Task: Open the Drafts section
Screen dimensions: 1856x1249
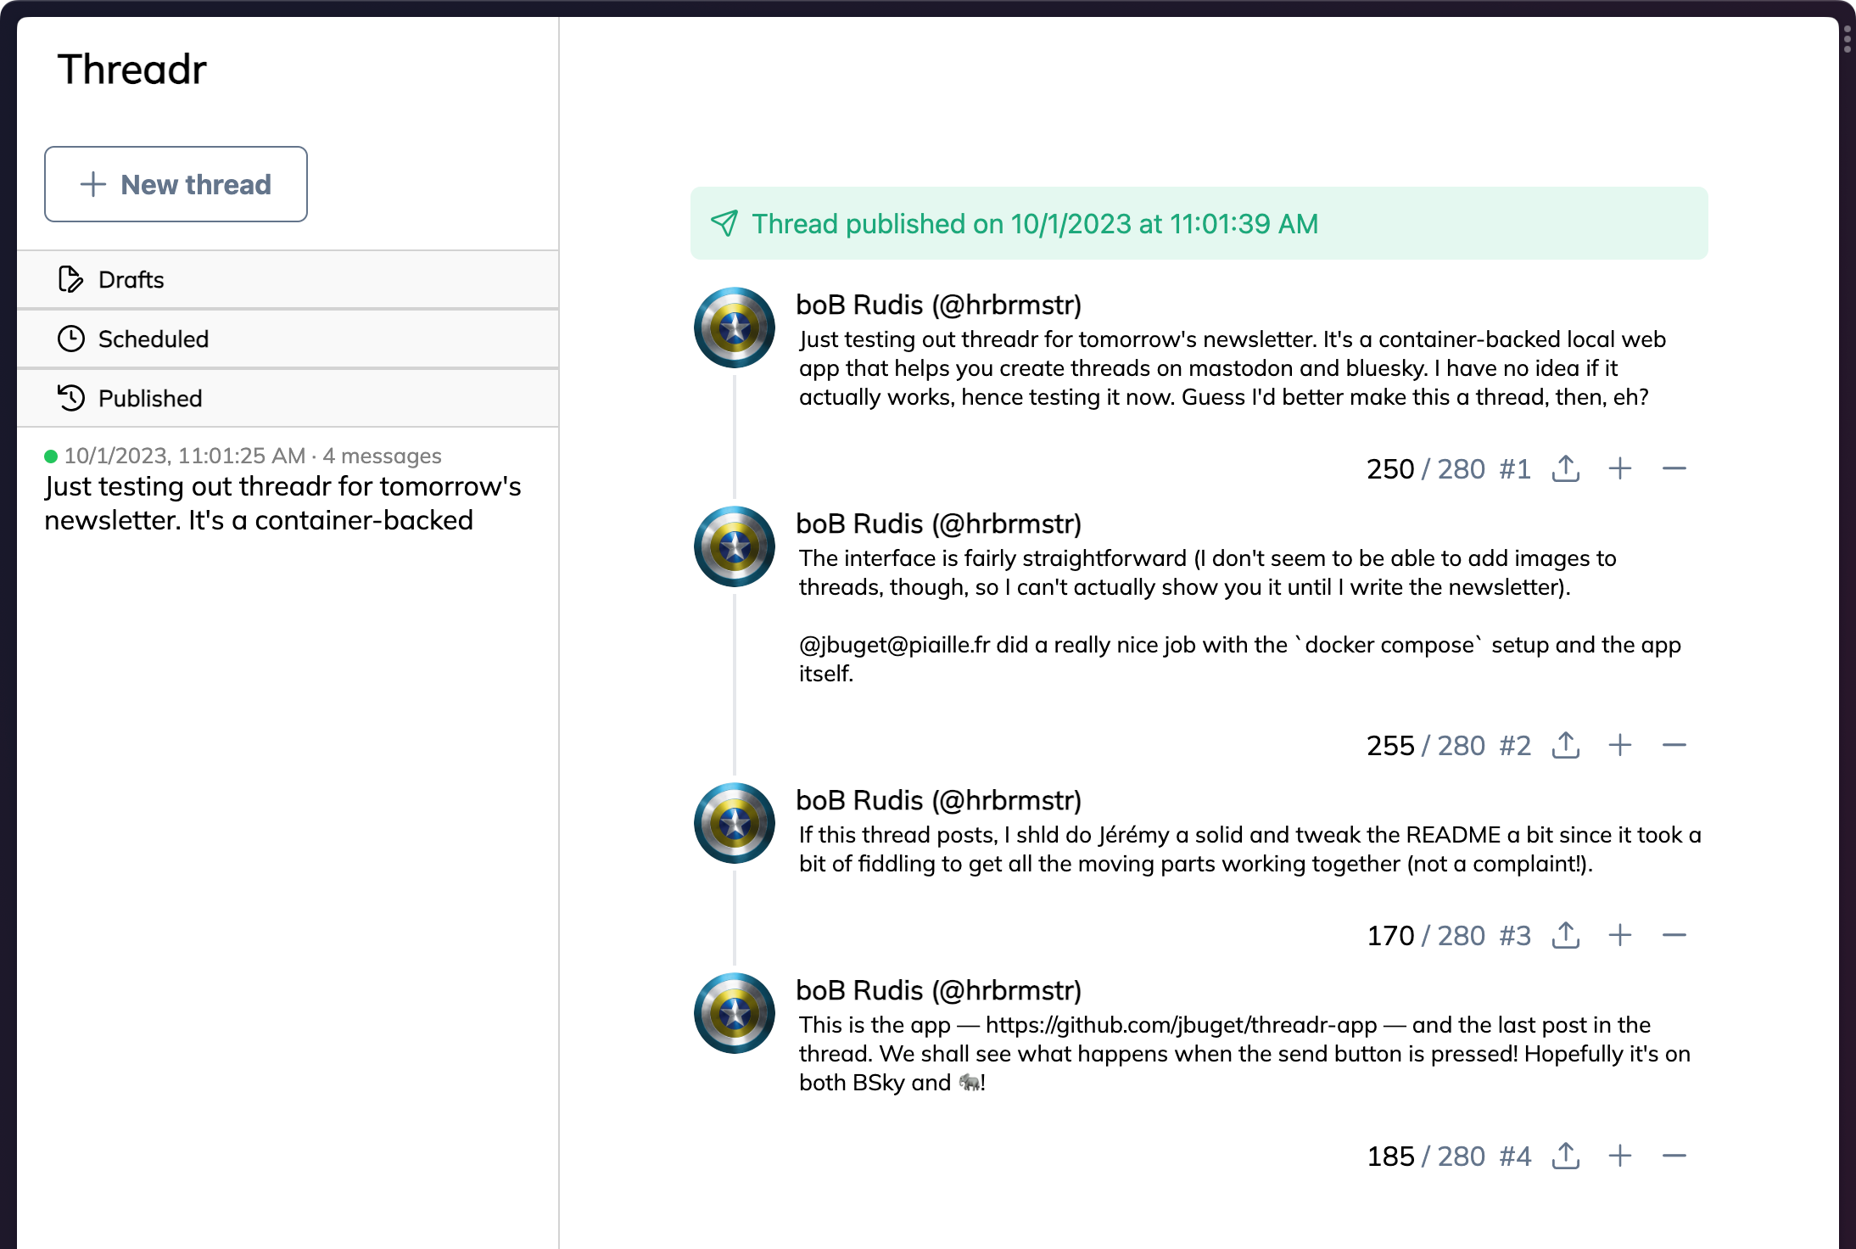Action: (x=288, y=279)
